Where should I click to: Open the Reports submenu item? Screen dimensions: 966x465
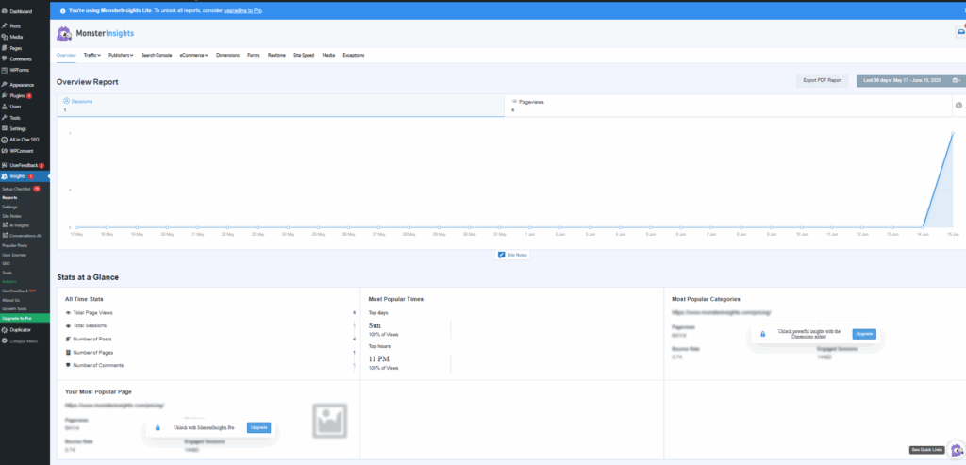click(9, 198)
